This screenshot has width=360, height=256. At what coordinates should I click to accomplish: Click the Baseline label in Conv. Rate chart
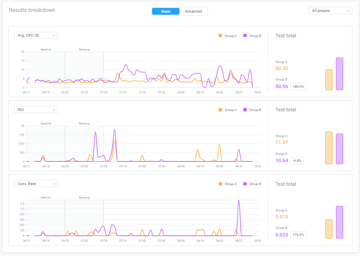[x=46, y=197]
